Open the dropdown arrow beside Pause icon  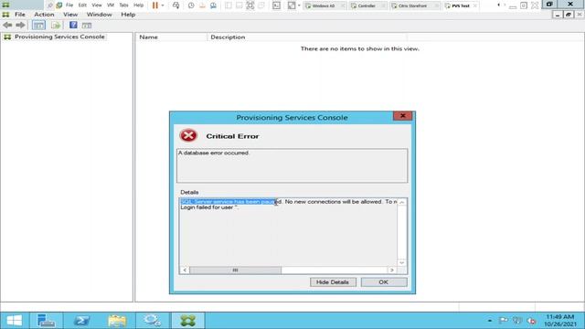163,5
